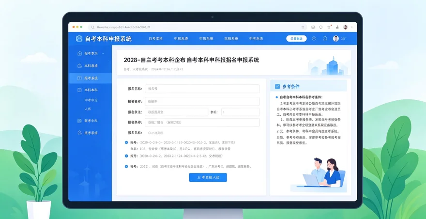The height and width of the screenshot is (219, 426).
Task: Open the first 申报系统 navigation tab
Action: click(181, 39)
